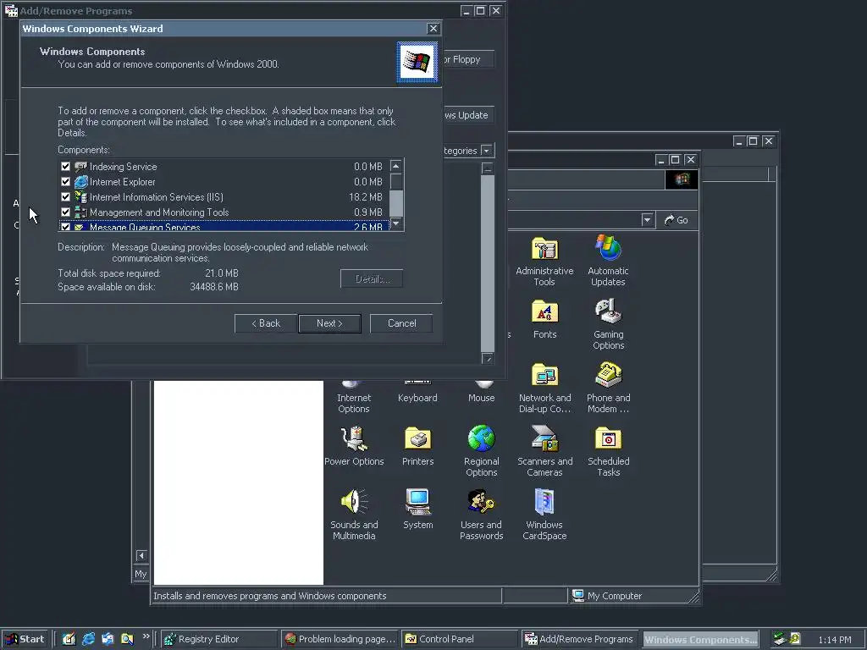This screenshot has height=650, width=867.
Task: Select Message Queuing Services row
Action: (x=224, y=227)
